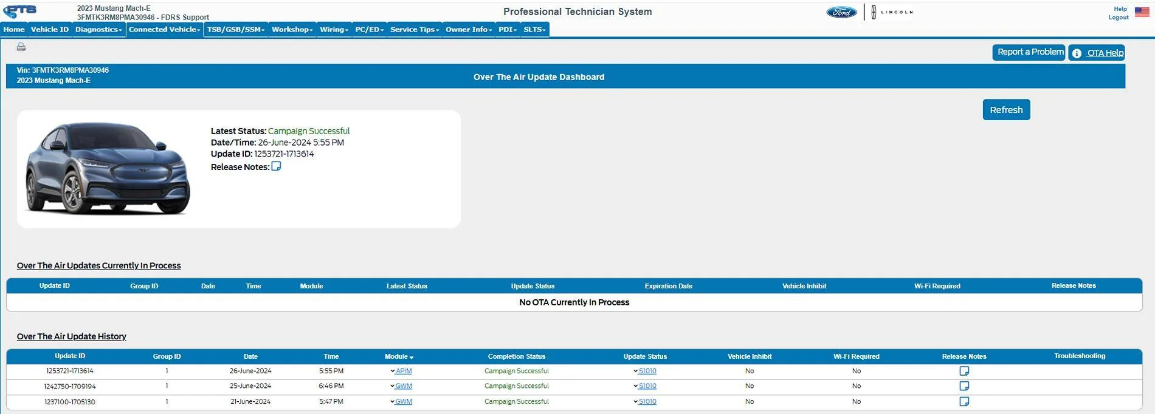
Task: Click Over The Air Update History heading
Action: (x=72, y=336)
